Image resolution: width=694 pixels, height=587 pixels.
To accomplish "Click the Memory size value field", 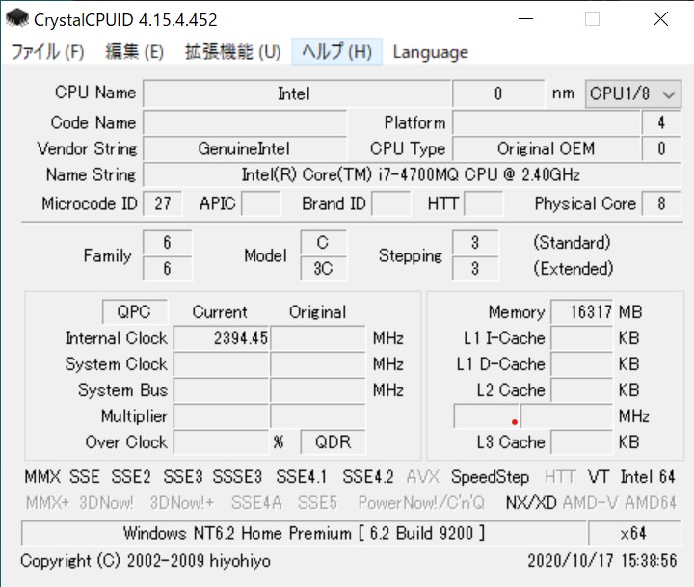I will (581, 312).
